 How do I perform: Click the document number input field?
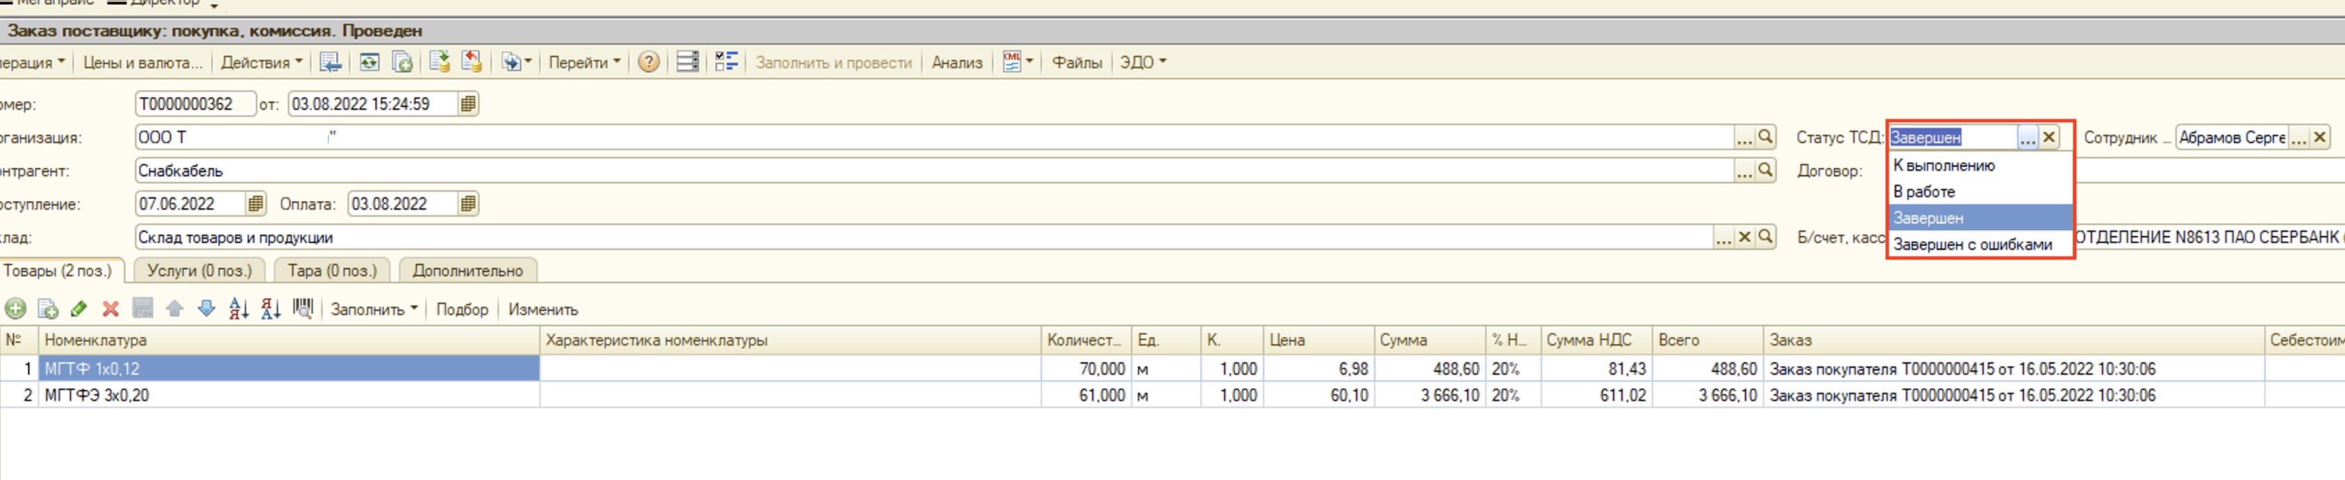(x=194, y=103)
